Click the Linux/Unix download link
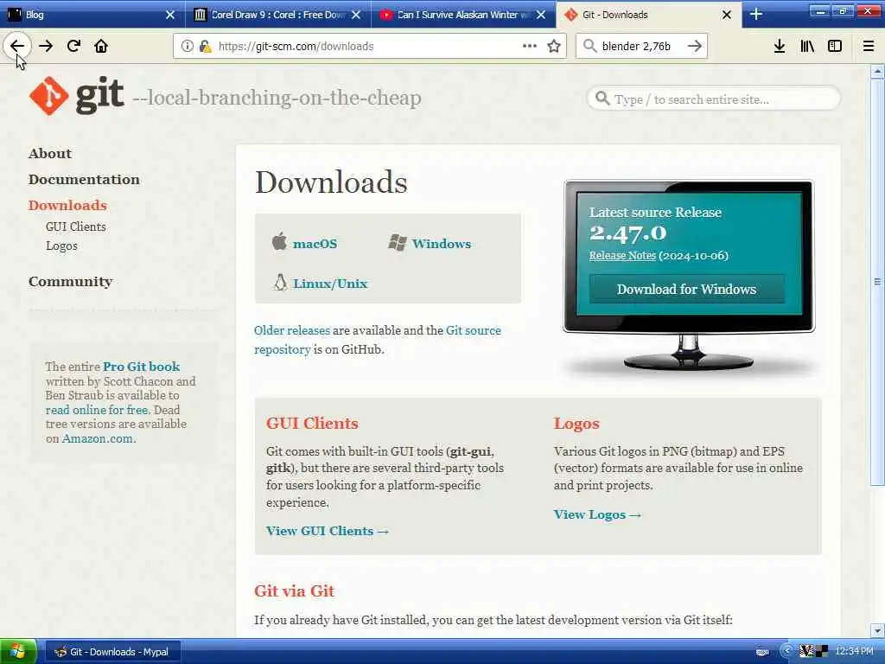The image size is (885, 664). [330, 284]
